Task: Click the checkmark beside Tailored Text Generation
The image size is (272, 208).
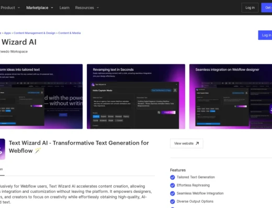Action: coord(173,177)
